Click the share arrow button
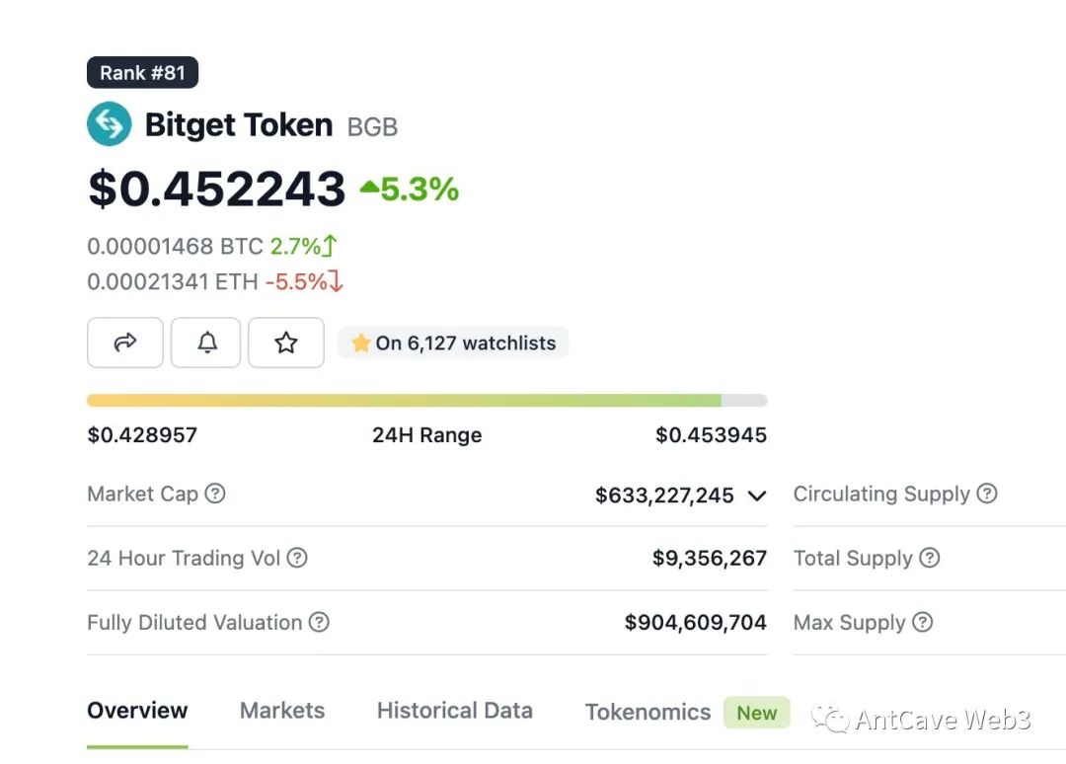Viewport: 1066px width, 764px height. click(x=125, y=343)
